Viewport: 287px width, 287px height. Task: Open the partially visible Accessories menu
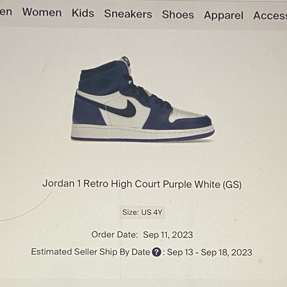tap(270, 15)
